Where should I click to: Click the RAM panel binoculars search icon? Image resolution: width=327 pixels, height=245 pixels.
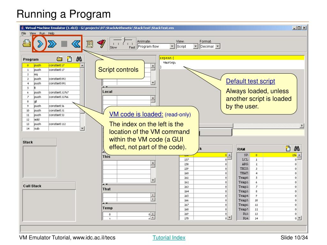coord(297,149)
